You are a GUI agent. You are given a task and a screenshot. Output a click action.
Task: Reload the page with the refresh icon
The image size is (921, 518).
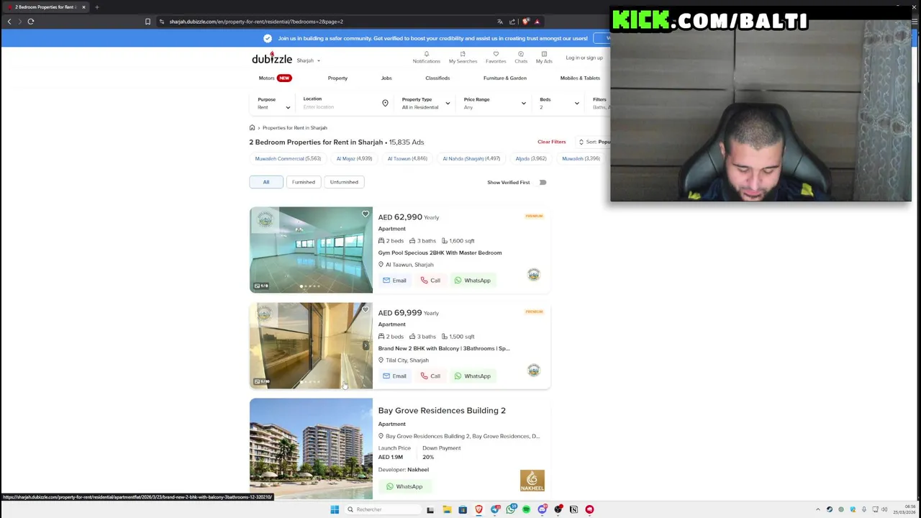[31, 22]
